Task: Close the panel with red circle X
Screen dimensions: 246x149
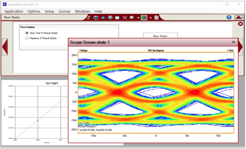Action: pos(240,24)
